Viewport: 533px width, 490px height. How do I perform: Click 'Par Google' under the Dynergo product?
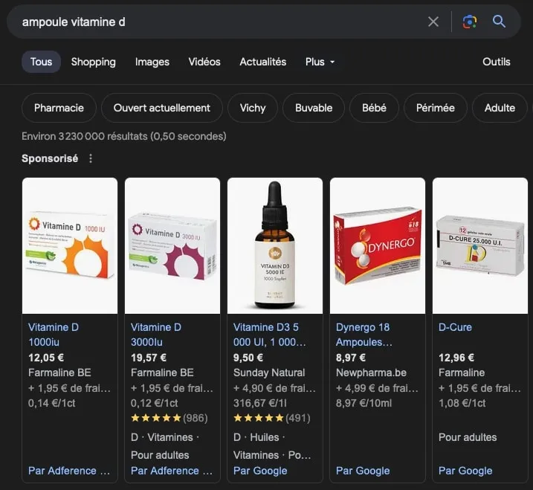point(363,471)
